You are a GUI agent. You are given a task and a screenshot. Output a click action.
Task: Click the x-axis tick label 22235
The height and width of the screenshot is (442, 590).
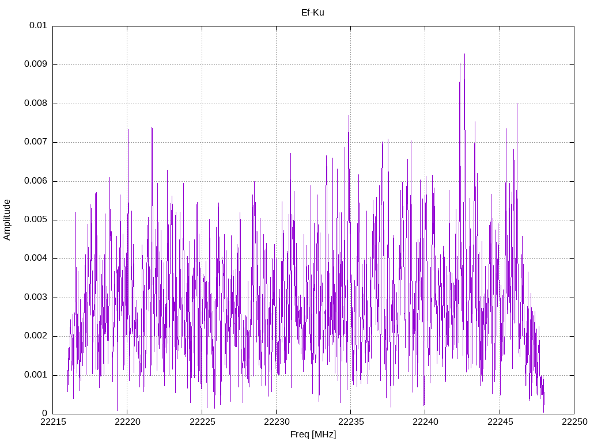(351, 422)
